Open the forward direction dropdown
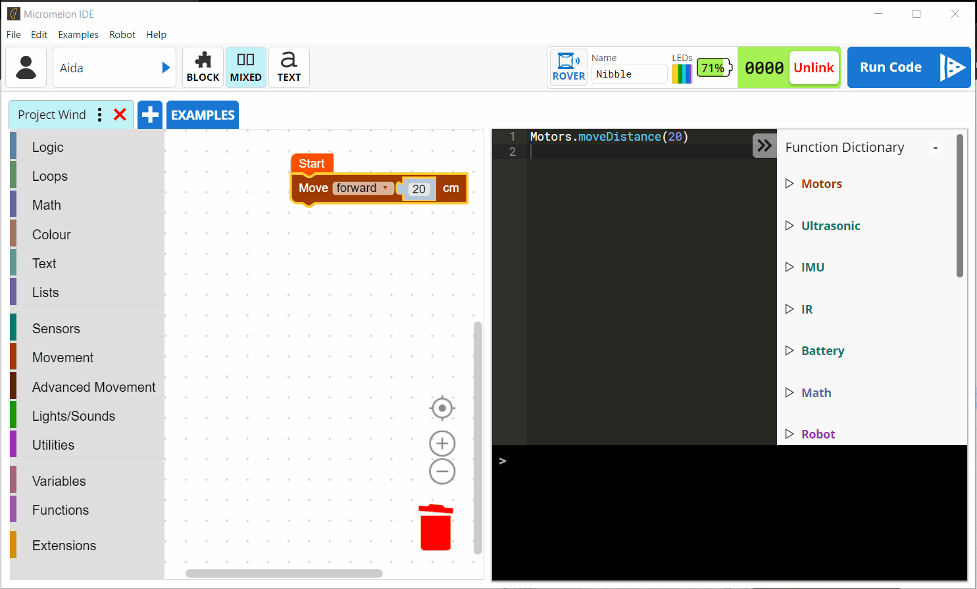 (x=363, y=188)
